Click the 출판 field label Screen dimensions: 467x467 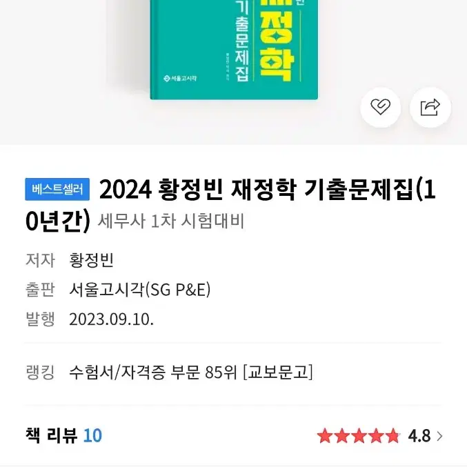coord(40,290)
